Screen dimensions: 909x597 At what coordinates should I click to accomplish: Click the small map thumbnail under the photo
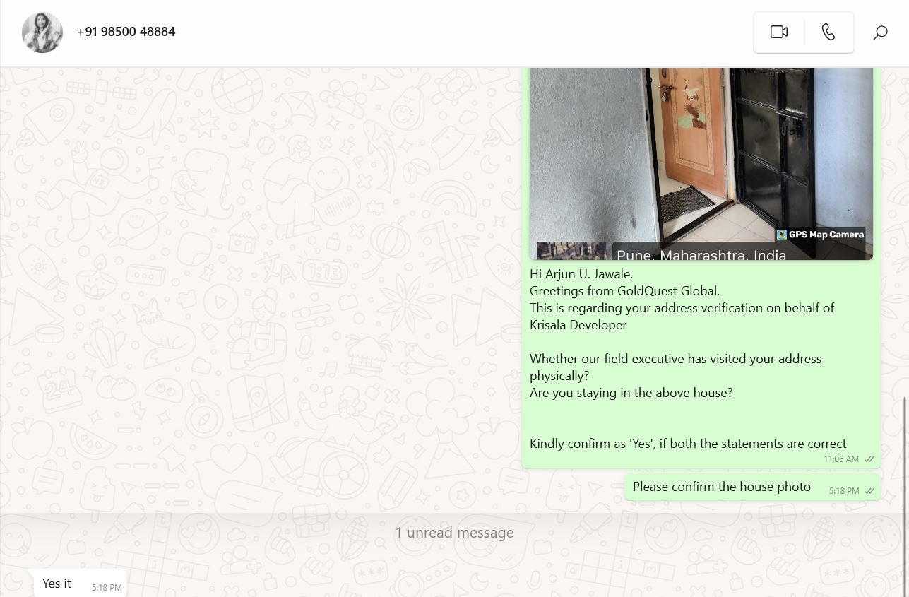(571, 251)
